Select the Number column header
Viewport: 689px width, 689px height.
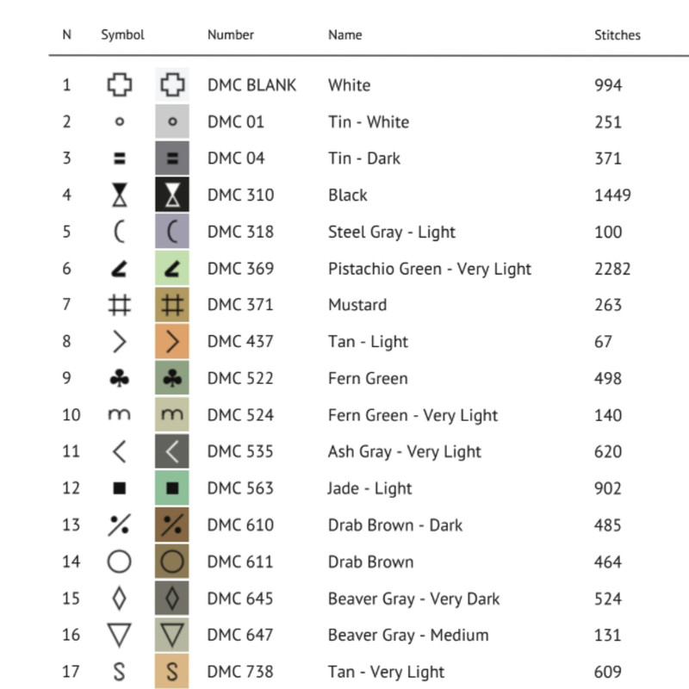[x=231, y=35]
